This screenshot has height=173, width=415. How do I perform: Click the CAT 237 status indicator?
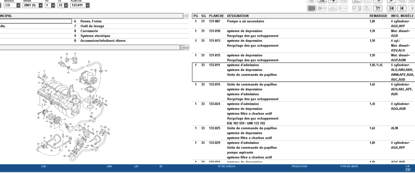(408, 168)
